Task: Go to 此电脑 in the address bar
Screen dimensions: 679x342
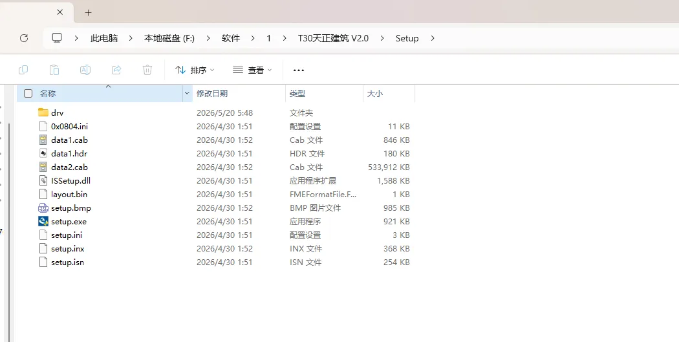Action: 104,38
